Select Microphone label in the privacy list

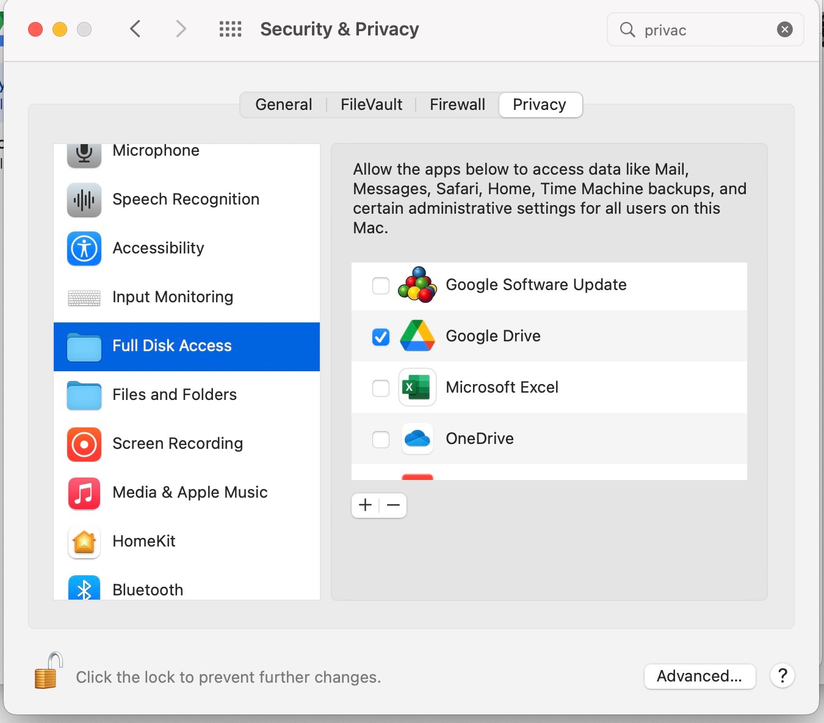(x=156, y=151)
